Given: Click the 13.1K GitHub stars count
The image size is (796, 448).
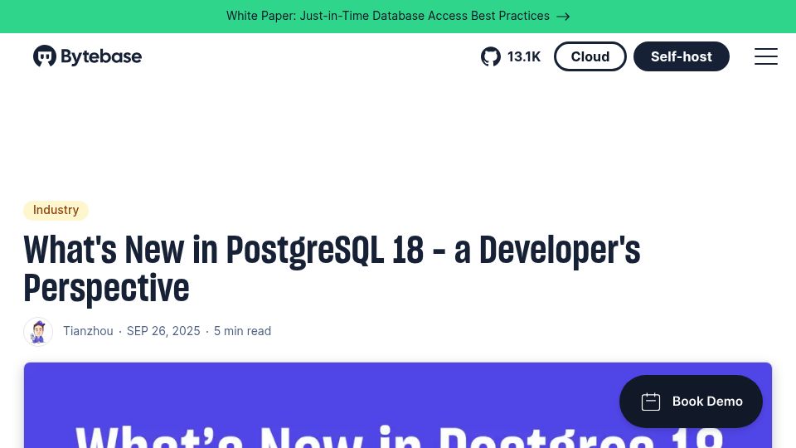Looking at the screenshot, I should coord(524,56).
